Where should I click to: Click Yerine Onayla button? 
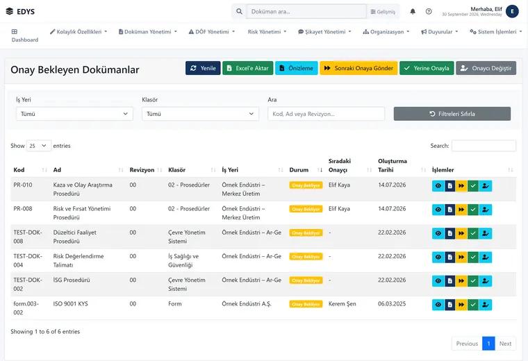427,68
